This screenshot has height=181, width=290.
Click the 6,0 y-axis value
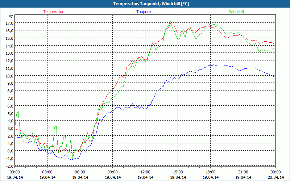[11, 106]
